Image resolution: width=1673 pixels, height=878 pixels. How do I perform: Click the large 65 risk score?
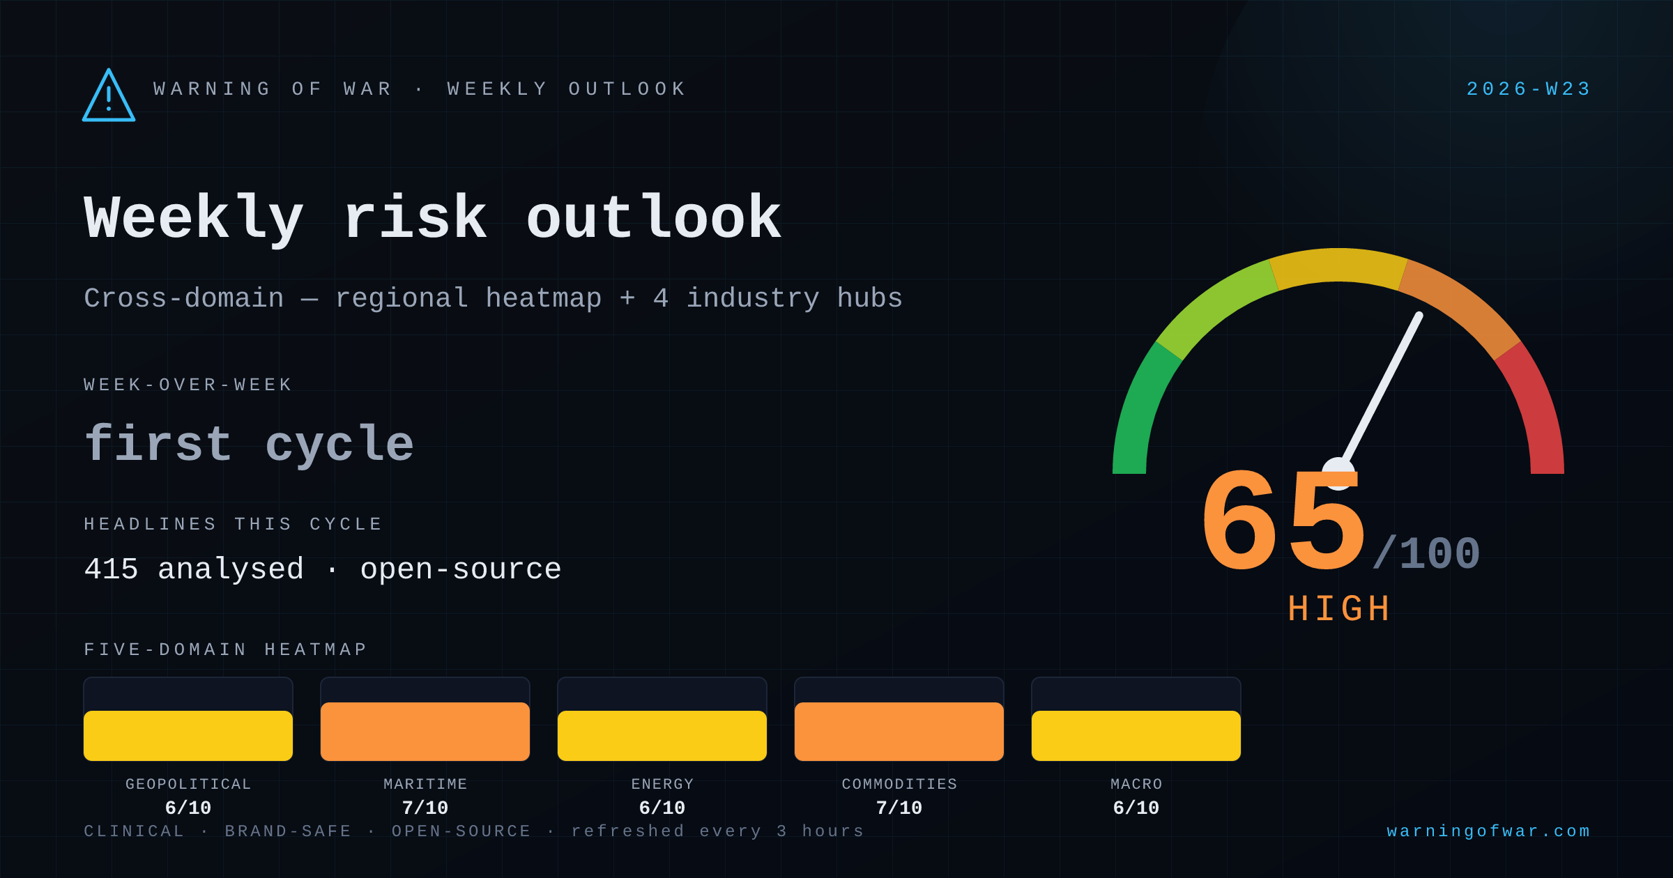1283,521
